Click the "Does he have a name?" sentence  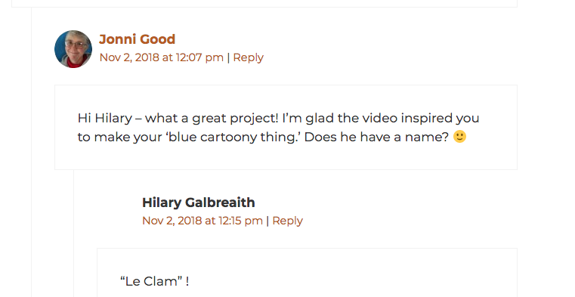(x=376, y=137)
